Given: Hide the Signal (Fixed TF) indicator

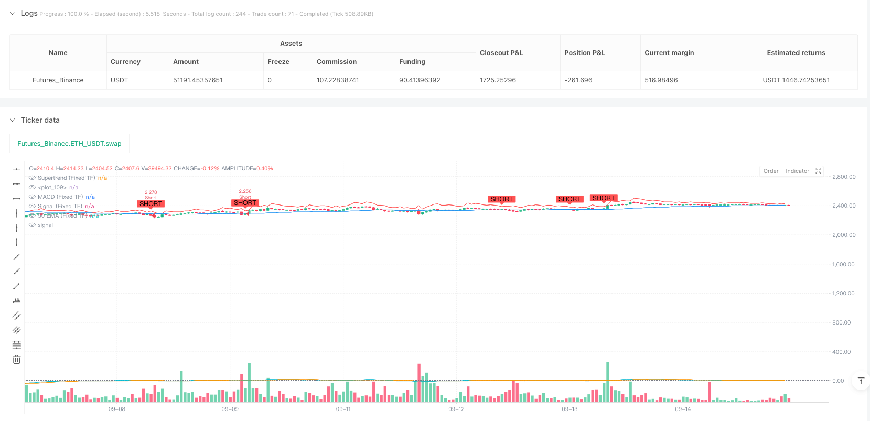Looking at the screenshot, I should click(x=32, y=207).
